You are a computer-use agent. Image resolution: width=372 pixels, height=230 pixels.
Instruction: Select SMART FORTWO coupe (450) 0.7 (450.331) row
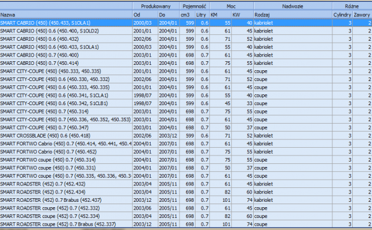tap(186, 168)
